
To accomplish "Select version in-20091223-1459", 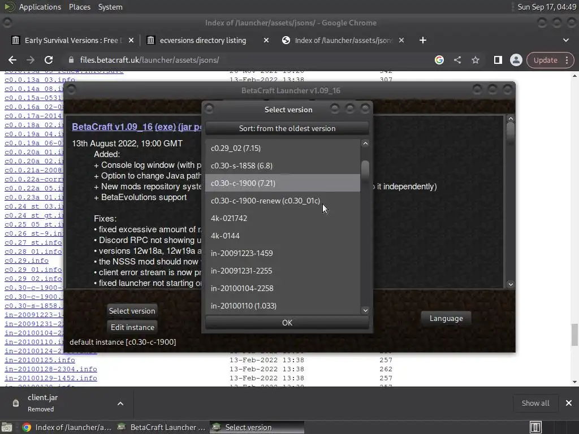I will click(283, 253).
